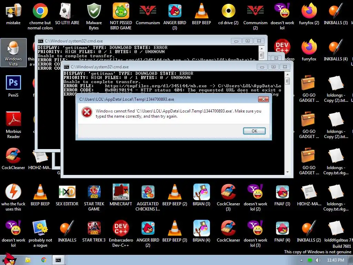Open File Explorer from the taskbar
Image resolution: width=353 pixels, height=265 pixels.
click(28, 260)
